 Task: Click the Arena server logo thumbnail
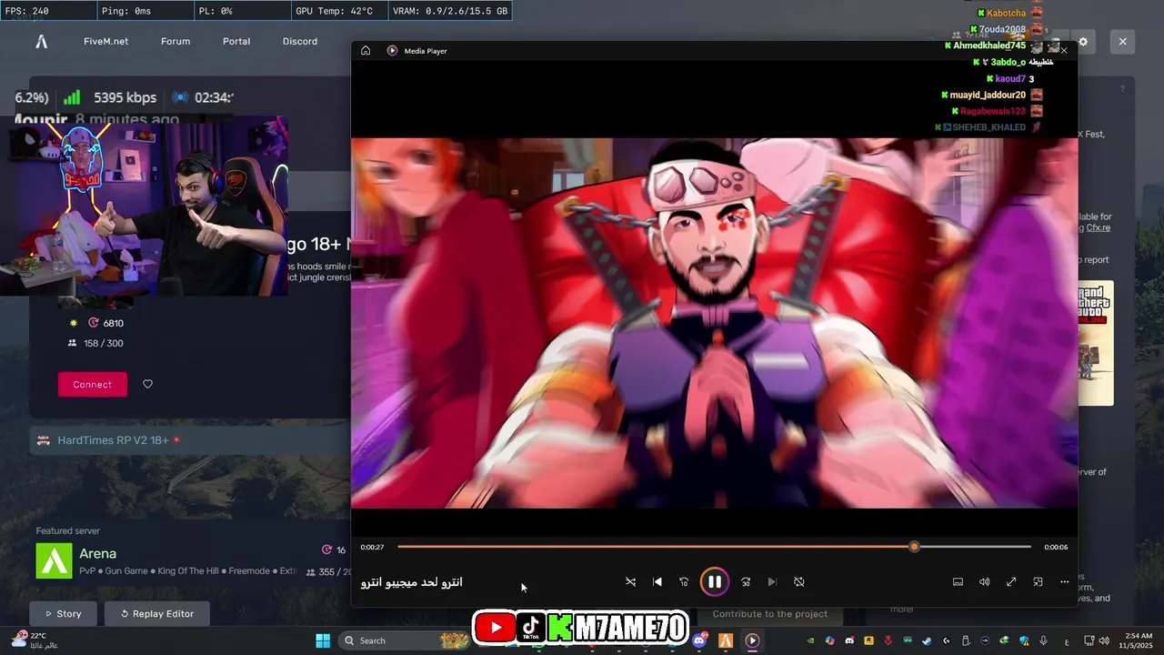[54, 560]
